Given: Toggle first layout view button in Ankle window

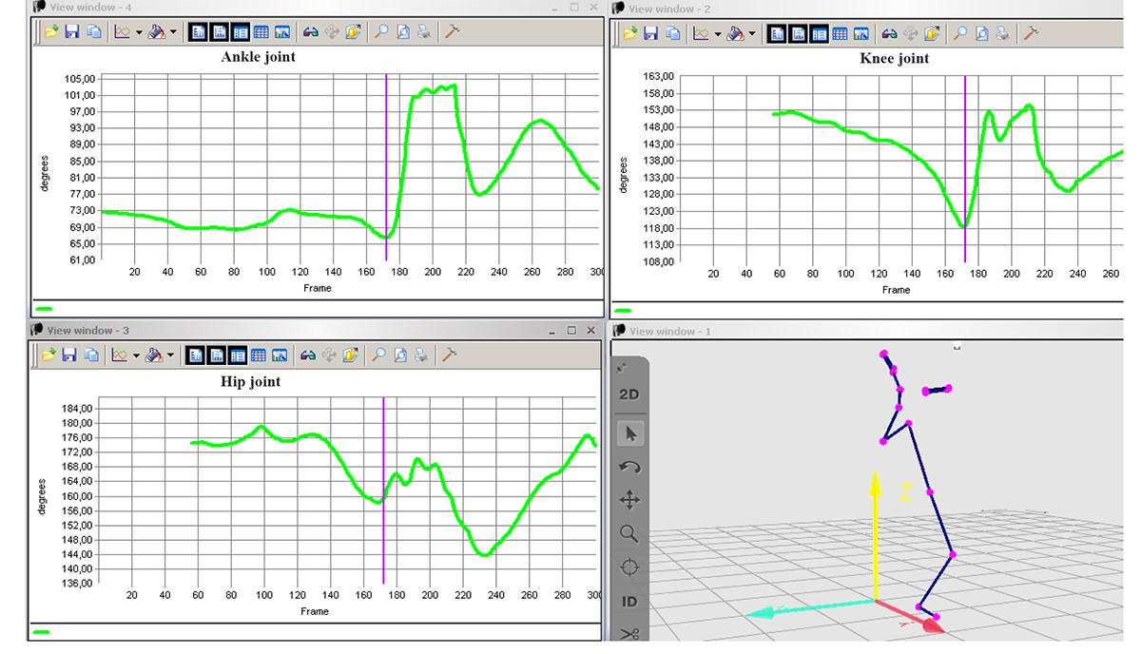Looking at the screenshot, I should coord(199,31).
